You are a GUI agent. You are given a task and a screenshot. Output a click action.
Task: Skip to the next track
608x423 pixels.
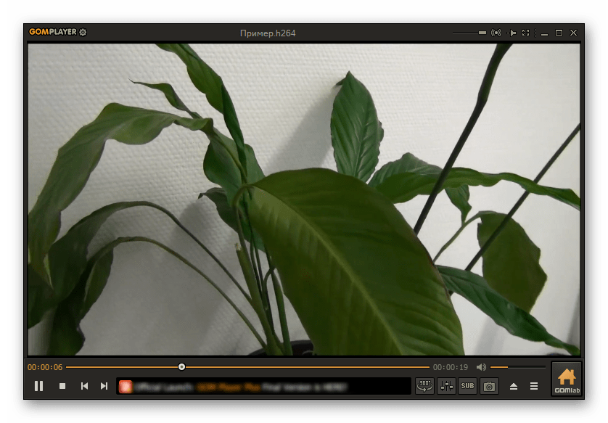104,386
